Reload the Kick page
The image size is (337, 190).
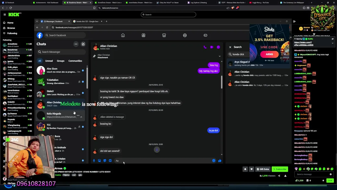click(x=11, y=8)
